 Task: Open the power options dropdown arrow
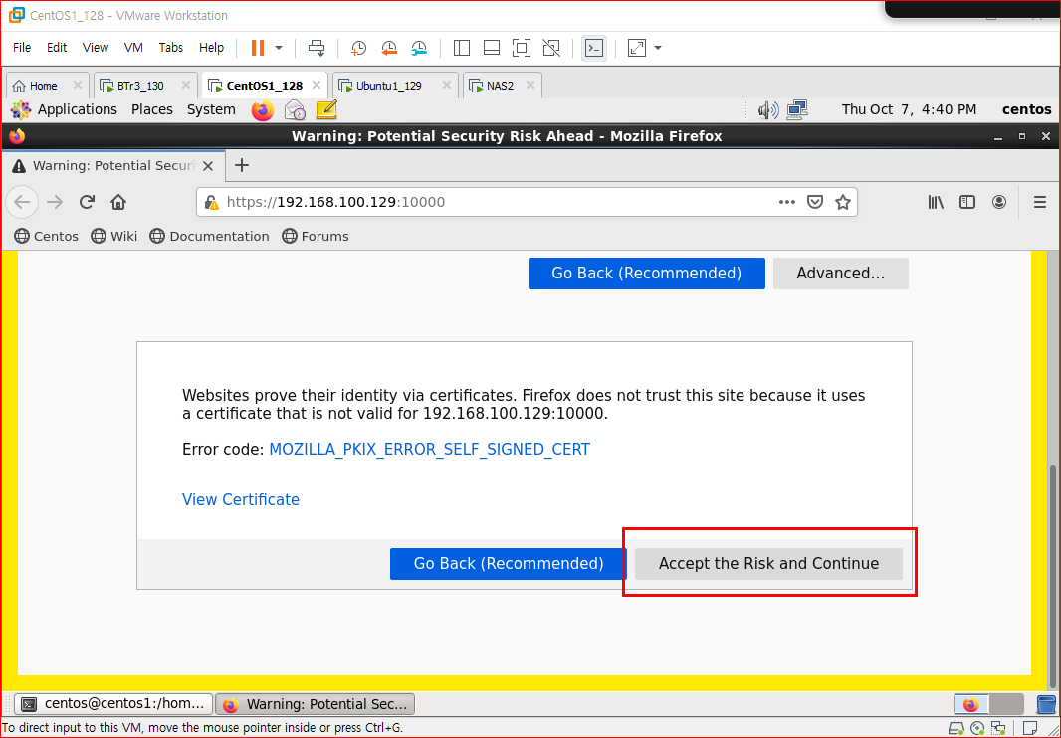point(279,48)
